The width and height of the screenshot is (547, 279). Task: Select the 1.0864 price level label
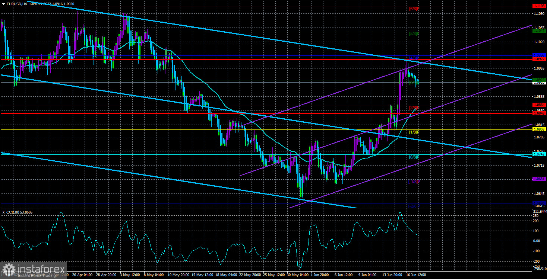540,105
